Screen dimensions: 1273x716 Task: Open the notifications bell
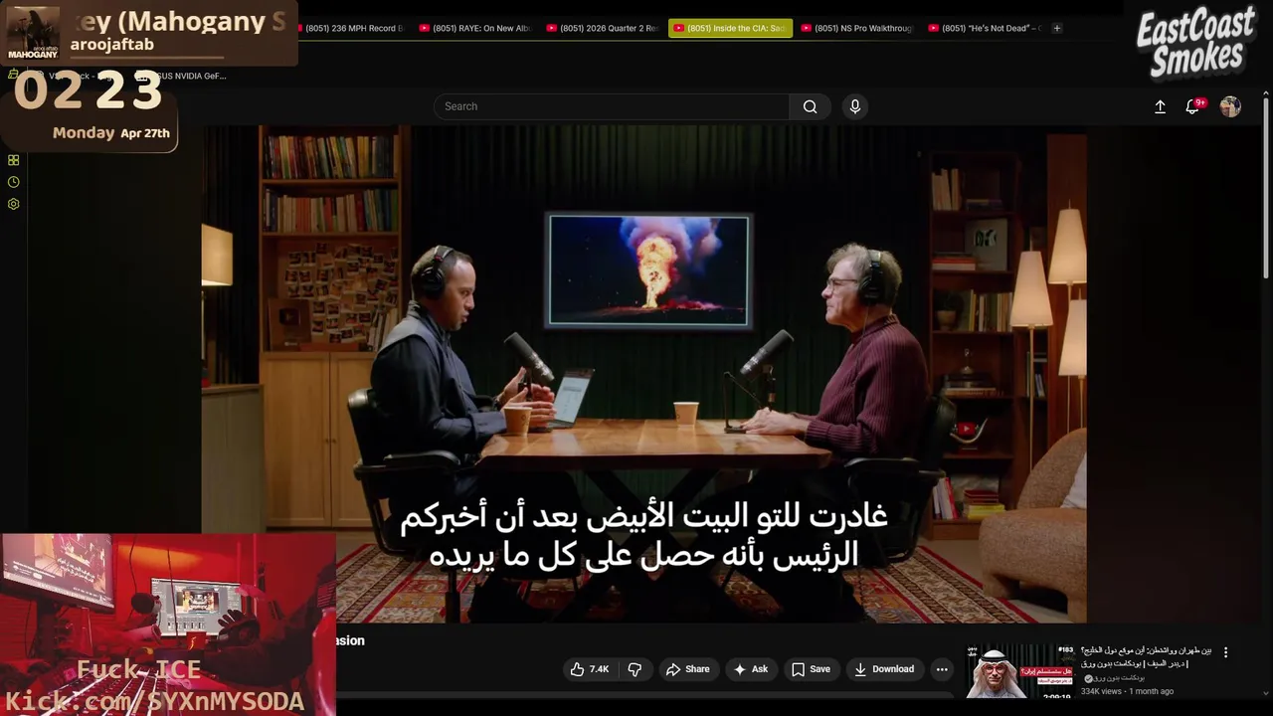(x=1193, y=106)
